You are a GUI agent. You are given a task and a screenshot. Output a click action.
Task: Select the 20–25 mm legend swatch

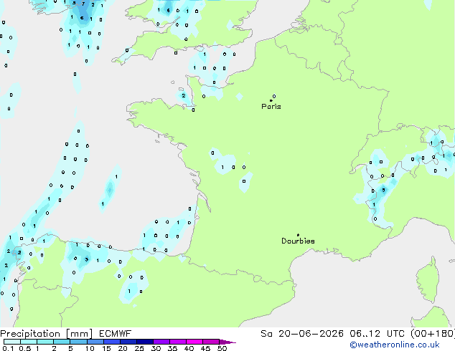coord(128,342)
